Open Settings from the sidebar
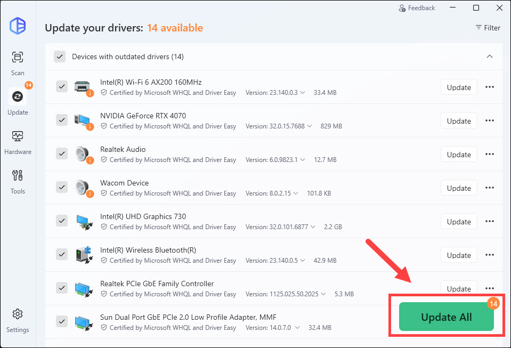Viewport: 511px width, 348px height. coord(18,320)
